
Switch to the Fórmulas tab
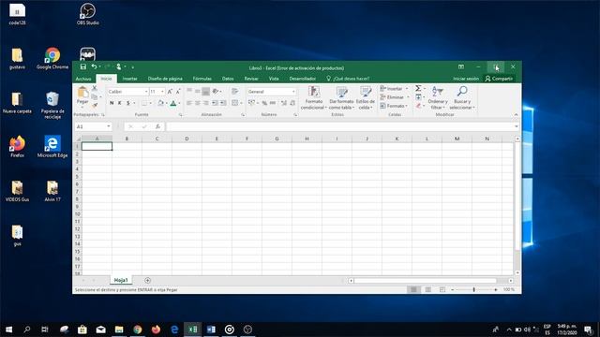pyautogui.click(x=202, y=79)
